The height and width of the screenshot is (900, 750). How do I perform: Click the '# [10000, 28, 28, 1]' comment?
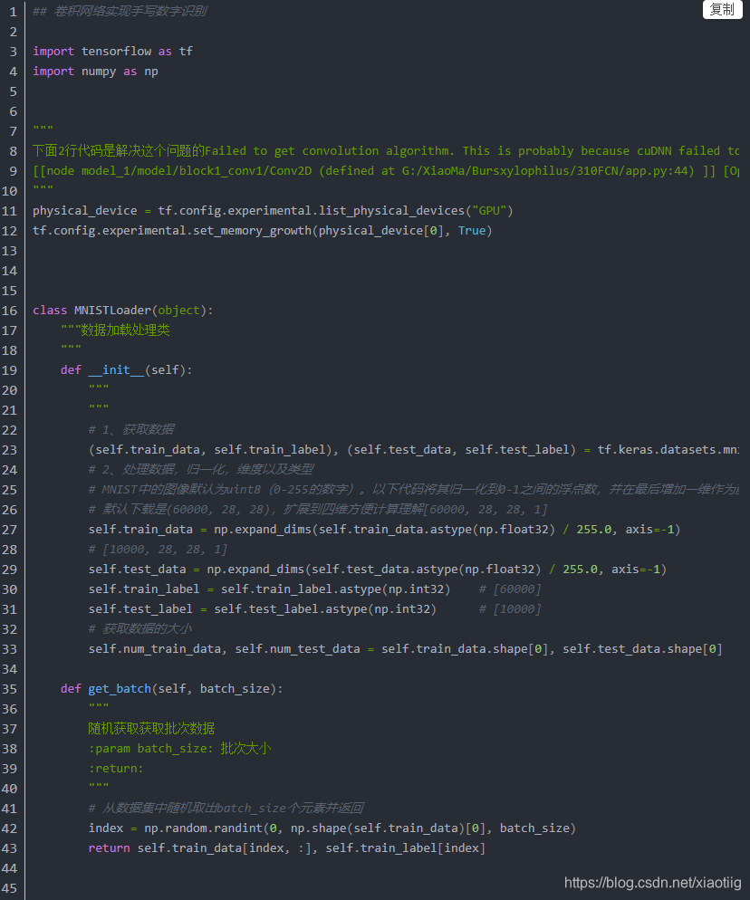click(x=158, y=550)
